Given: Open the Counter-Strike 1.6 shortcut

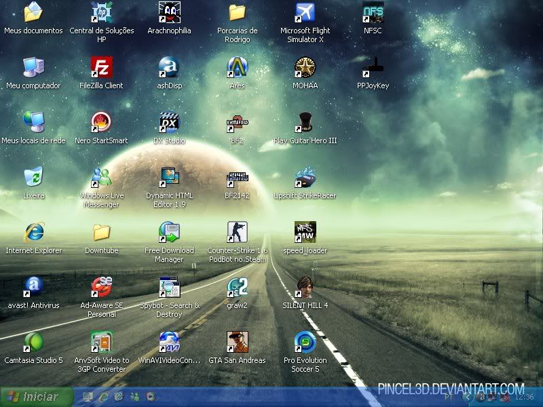Looking at the screenshot, I should [x=237, y=233].
